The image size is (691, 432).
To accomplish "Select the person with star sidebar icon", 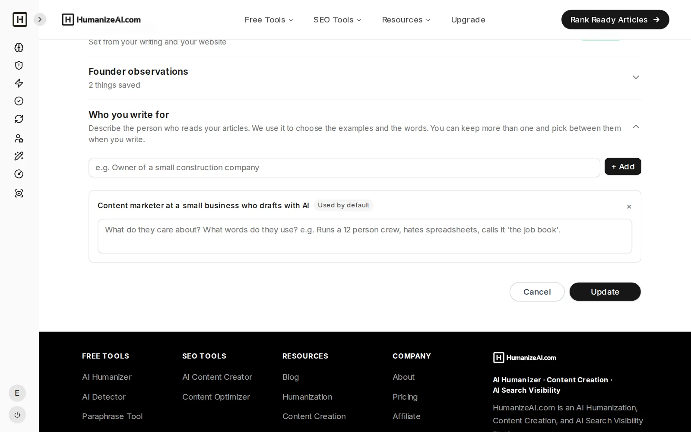I will click(x=19, y=138).
